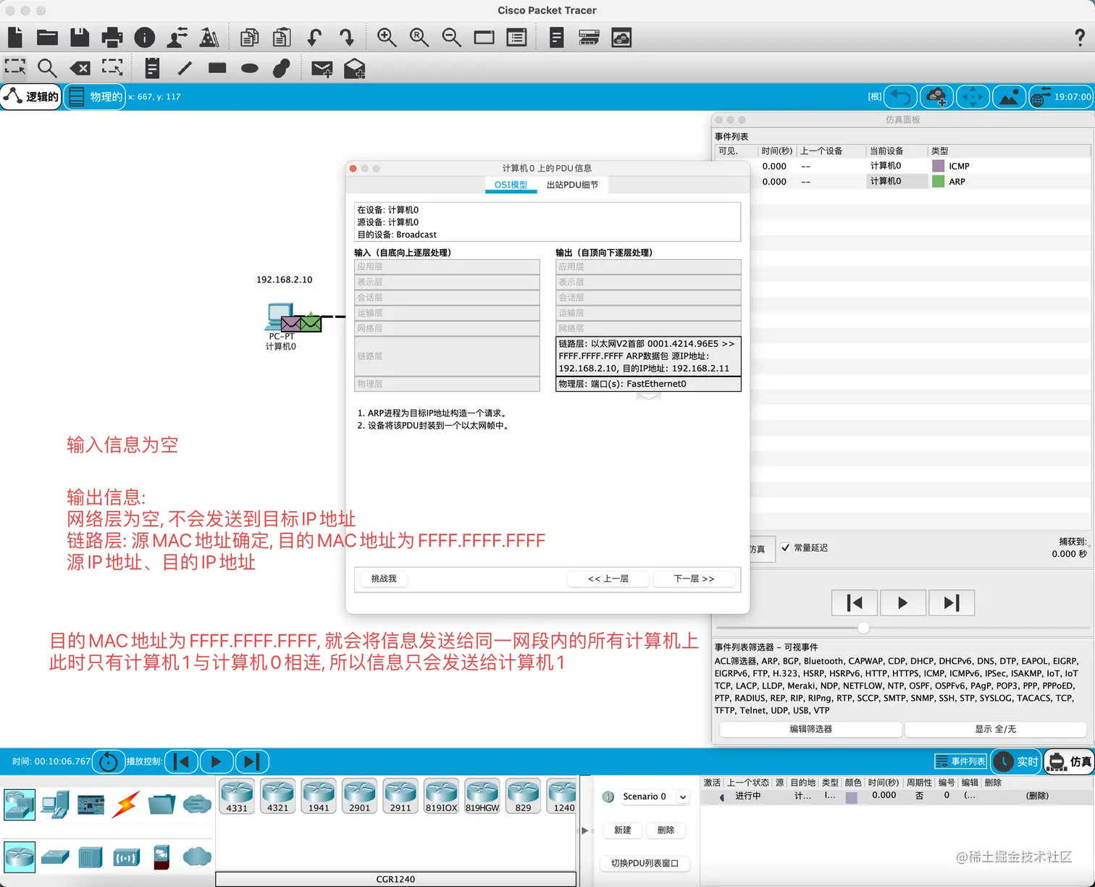The image size is (1095, 887).
Task: Select the Inspect magnifier tool
Action: (47, 68)
